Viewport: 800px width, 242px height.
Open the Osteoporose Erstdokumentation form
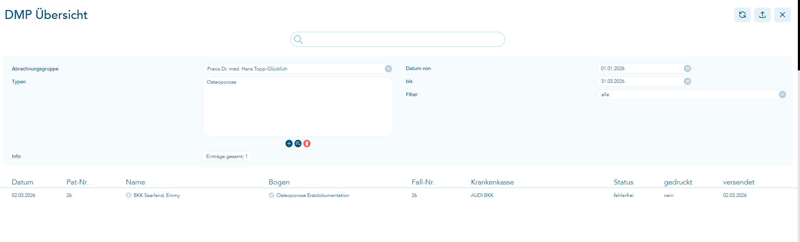pyautogui.click(x=313, y=196)
